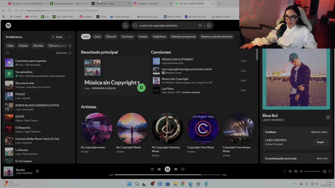
Task: Open the Copyright Free Music artist
Action: [x=203, y=133]
